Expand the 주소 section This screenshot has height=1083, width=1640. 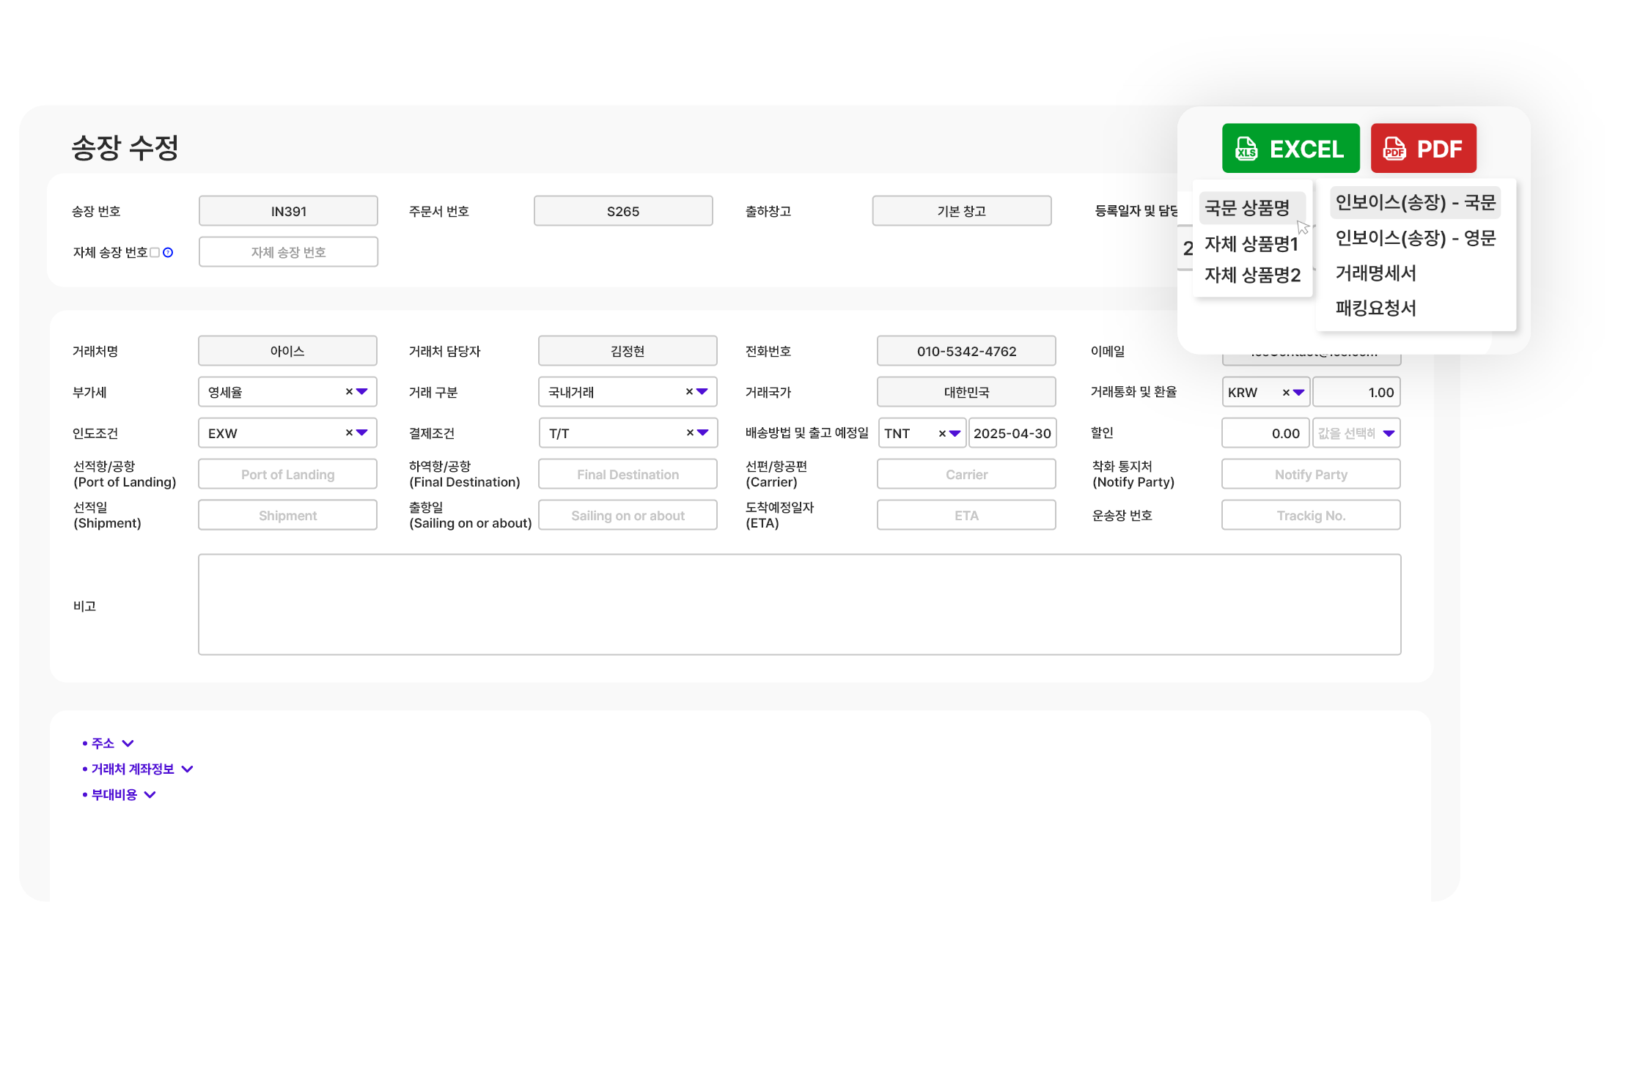coord(109,743)
